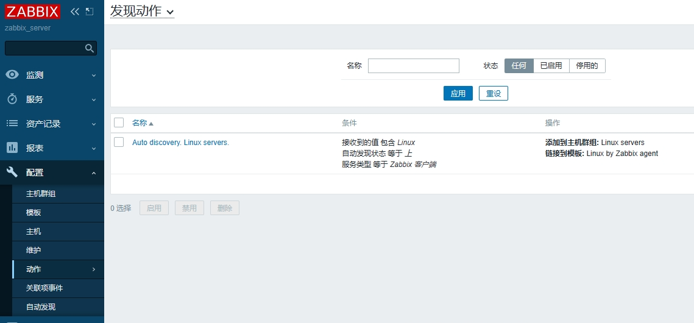Expand the 动作 submenu arrow
Screen dimensions: 694x323
(x=93, y=269)
